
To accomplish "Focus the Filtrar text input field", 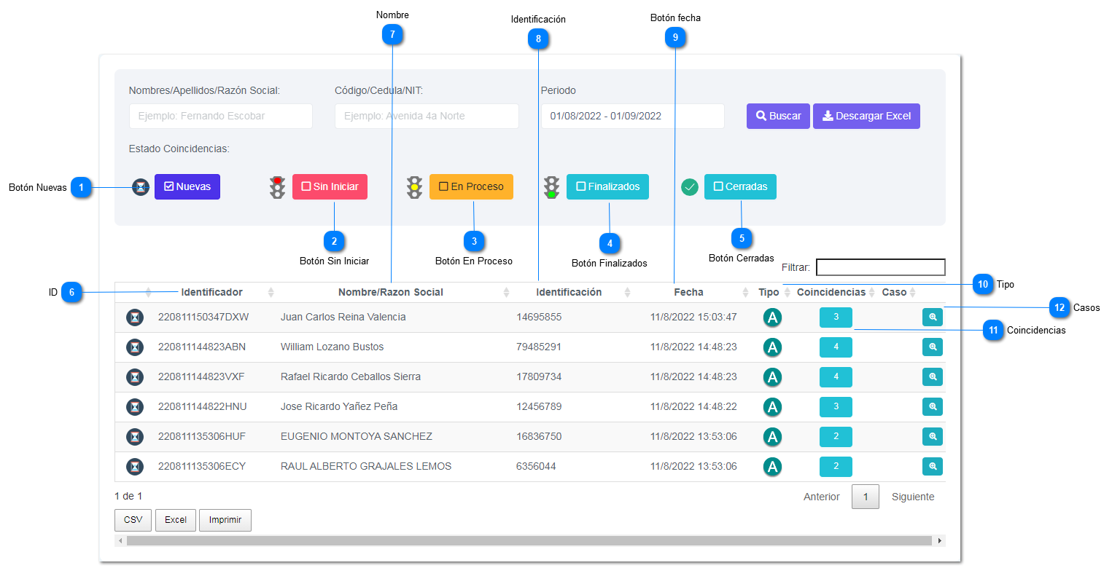I will pyautogui.click(x=880, y=267).
